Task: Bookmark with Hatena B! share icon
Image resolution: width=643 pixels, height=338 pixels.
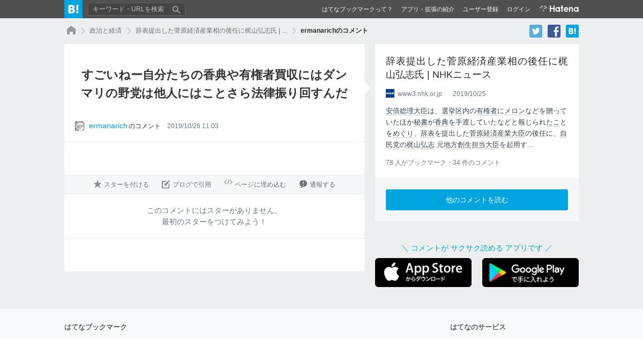Action: click(572, 31)
